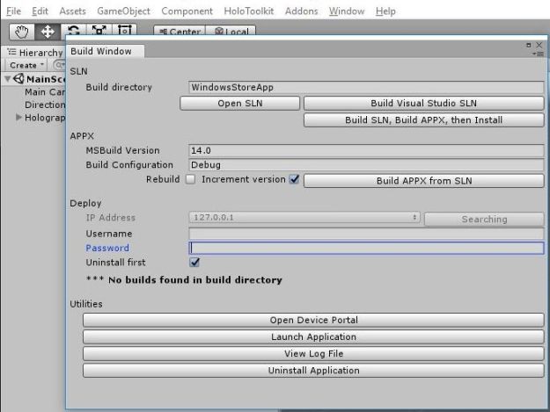Select the Hand tool in toolbar
Image resolution: width=550 pixels, height=412 pixels.
[21, 33]
